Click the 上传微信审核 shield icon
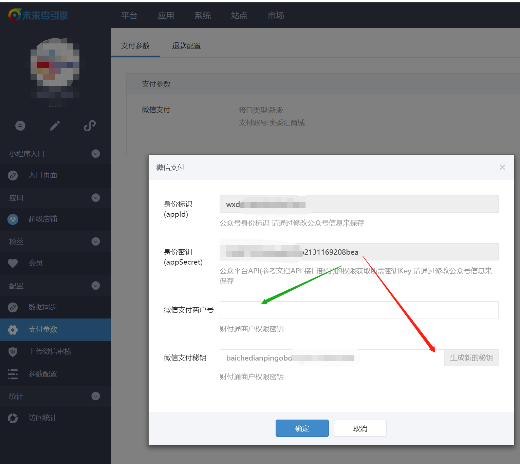The height and width of the screenshot is (464, 520). [13, 352]
